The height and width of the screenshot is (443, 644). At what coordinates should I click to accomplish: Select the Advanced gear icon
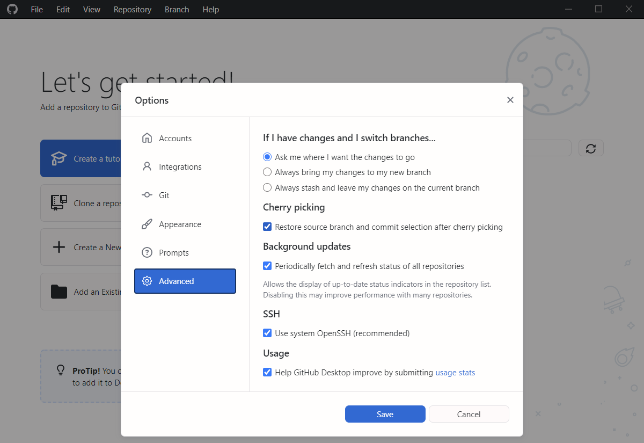coord(147,281)
